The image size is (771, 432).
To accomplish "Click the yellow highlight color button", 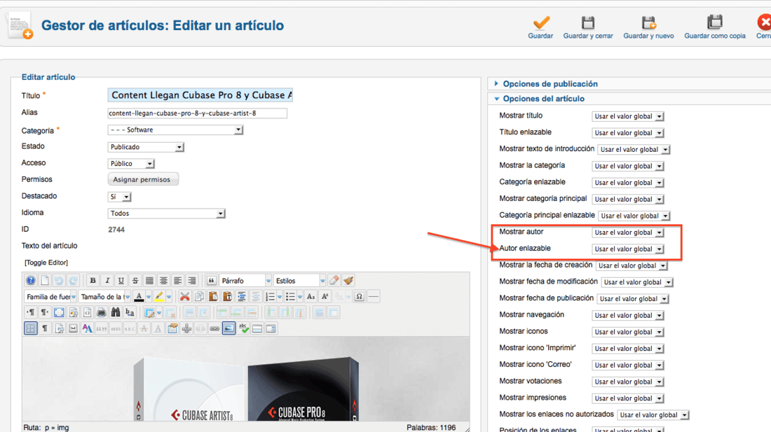I will pyautogui.click(x=159, y=296).
